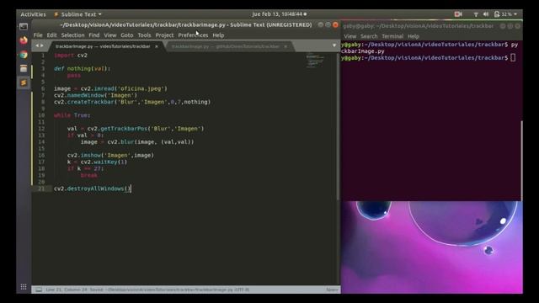
Task: Open the Show Applications grid
Action: click(24, 287)
